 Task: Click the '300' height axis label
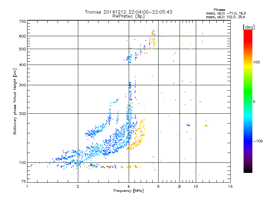(x=22, y=85)
